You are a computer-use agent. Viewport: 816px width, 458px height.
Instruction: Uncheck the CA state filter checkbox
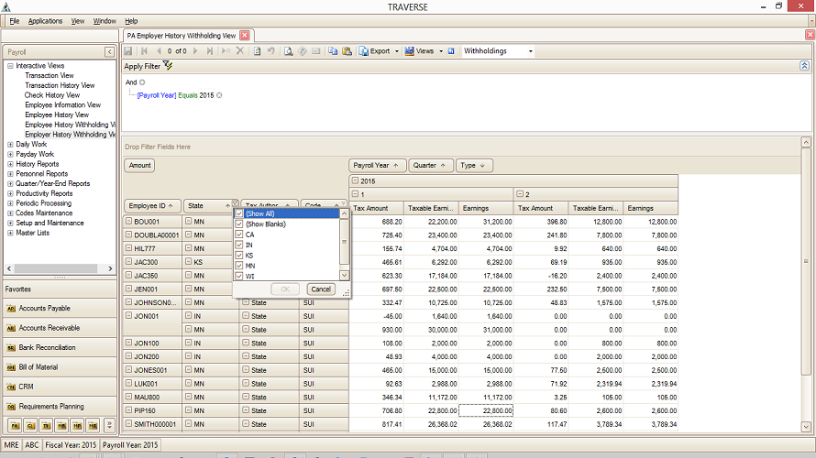click(x=239, y=234)
